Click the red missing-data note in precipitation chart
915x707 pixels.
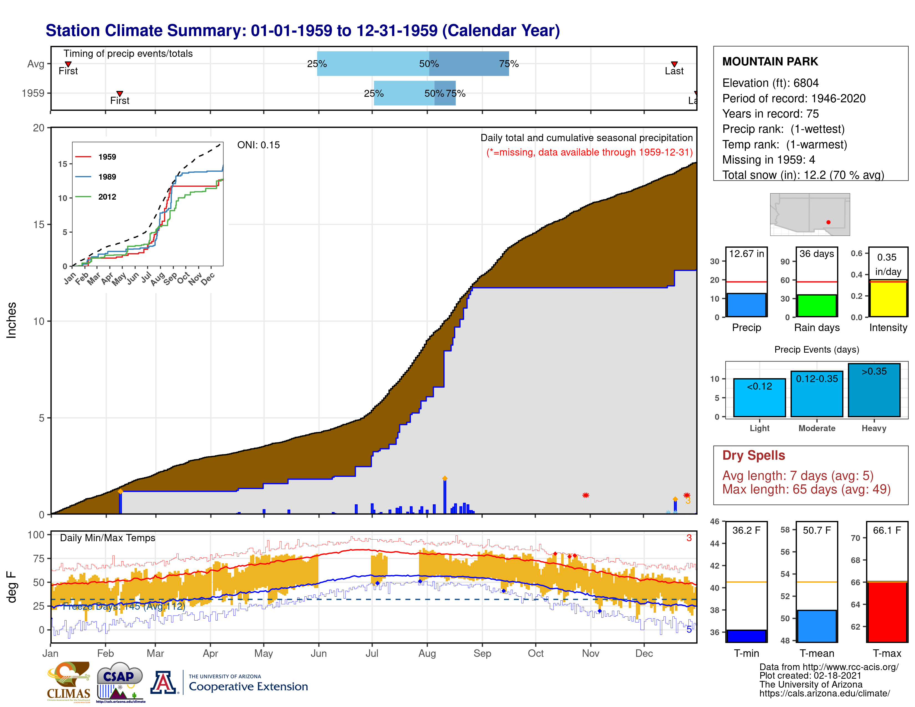tap(589, 152)
